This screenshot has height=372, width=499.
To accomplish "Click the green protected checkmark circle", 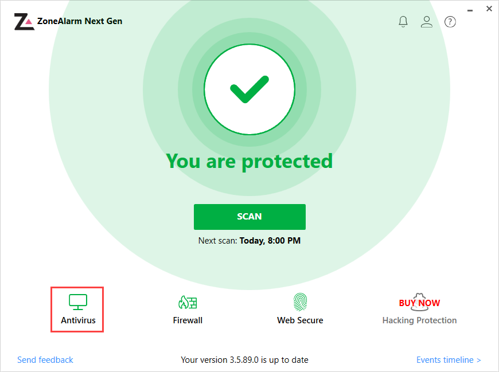I will (249, 89).
